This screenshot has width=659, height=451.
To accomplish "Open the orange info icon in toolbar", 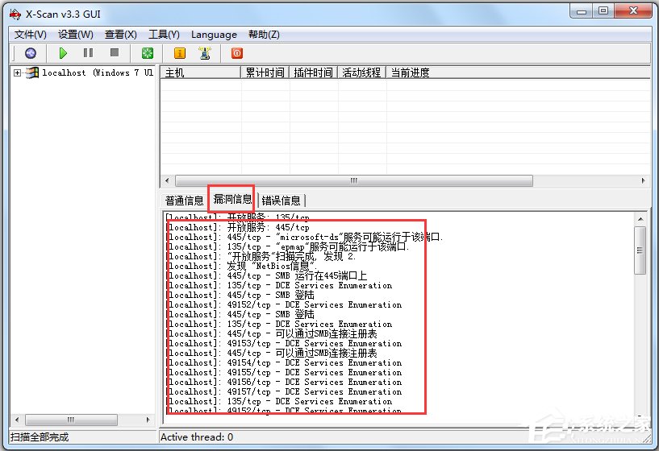I will pos(180,53).
